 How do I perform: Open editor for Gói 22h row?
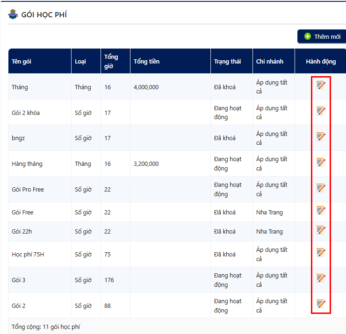click(321, 230)
